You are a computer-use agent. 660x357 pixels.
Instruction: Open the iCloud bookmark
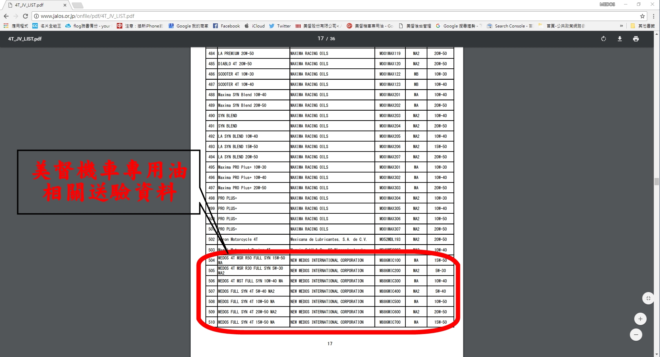(255, 26)
